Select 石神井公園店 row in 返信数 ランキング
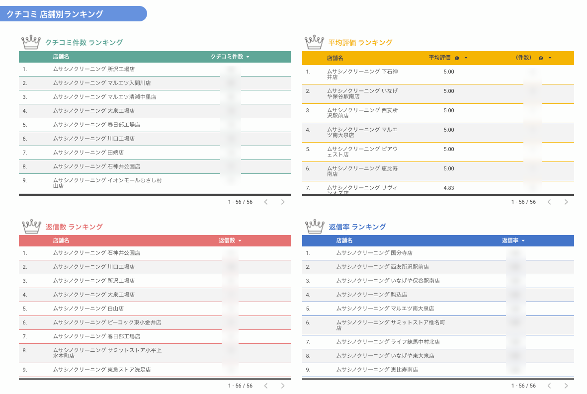This screenshot has width=587, height=394. coord(155,253)
